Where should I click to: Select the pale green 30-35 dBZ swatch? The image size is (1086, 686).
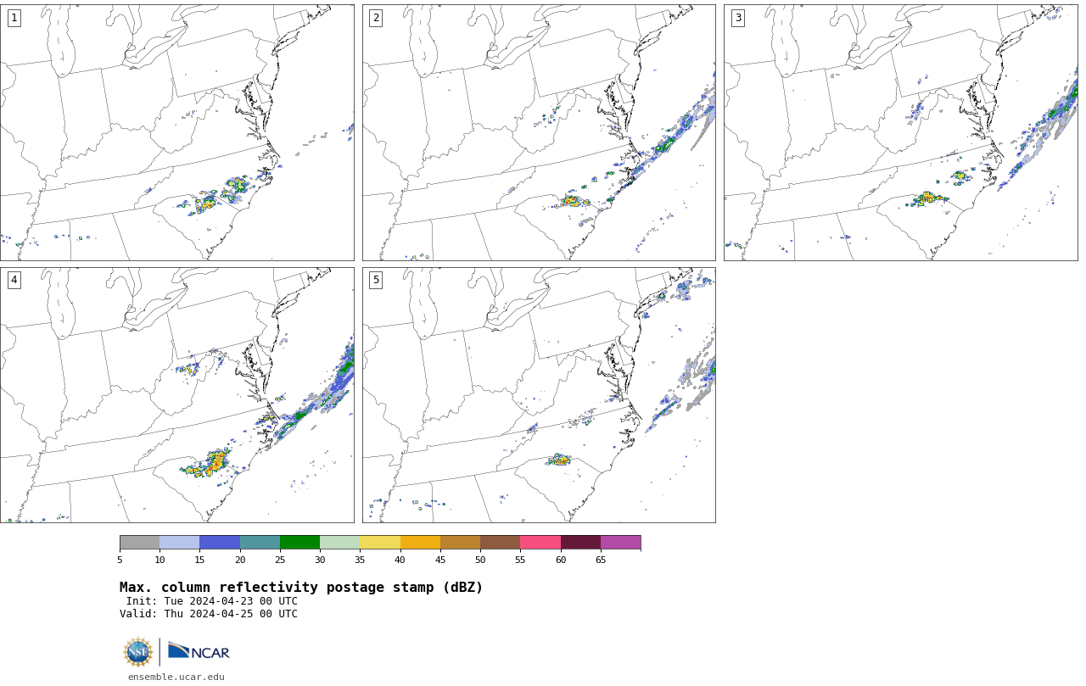pos(339,543)
